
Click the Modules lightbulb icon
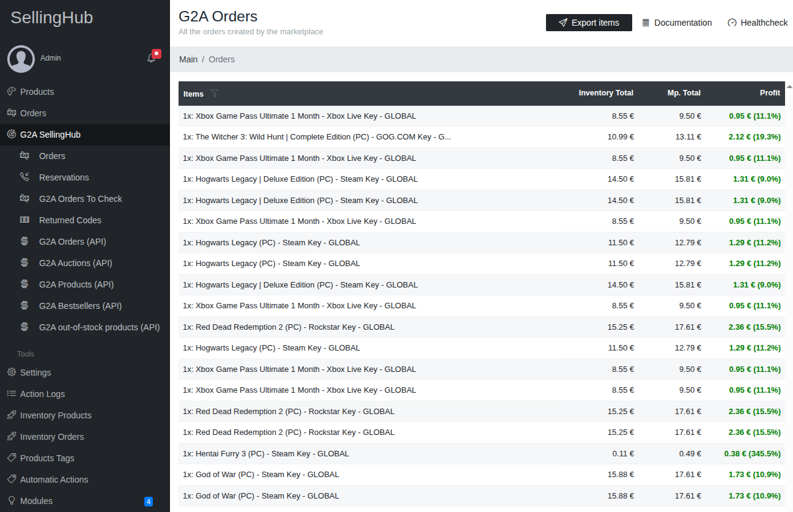click(x=11, y=500)
